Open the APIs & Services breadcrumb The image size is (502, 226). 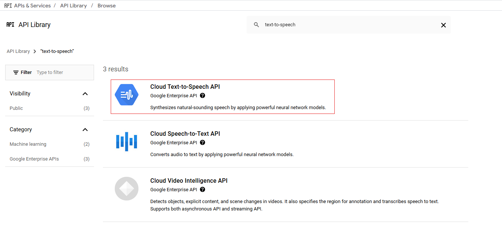32,6
